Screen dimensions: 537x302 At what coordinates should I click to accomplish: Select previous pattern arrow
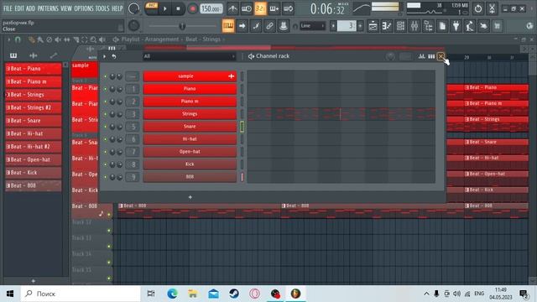(333, 26)
